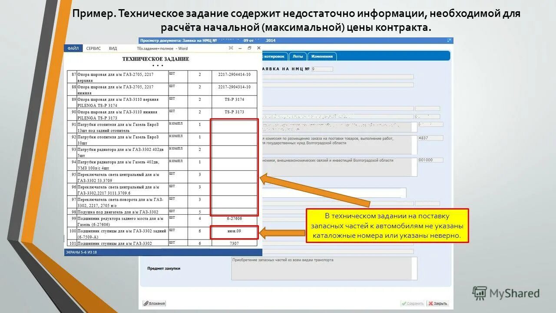Click the minimize icon on the Word window
This screenshot has height=313, width=556.
(x=240, y=48)
